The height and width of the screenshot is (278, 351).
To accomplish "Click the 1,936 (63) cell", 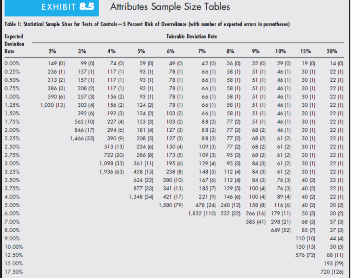I will 111,172.
